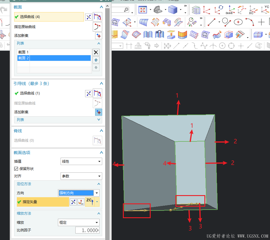Viewport: 270px width, 240px height.
Task: Click the Sew surfaces icon
Action: click(x=148, y=35)
